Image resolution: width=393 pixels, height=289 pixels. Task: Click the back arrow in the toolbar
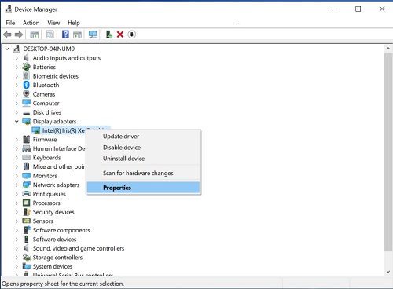coord(7,35)
